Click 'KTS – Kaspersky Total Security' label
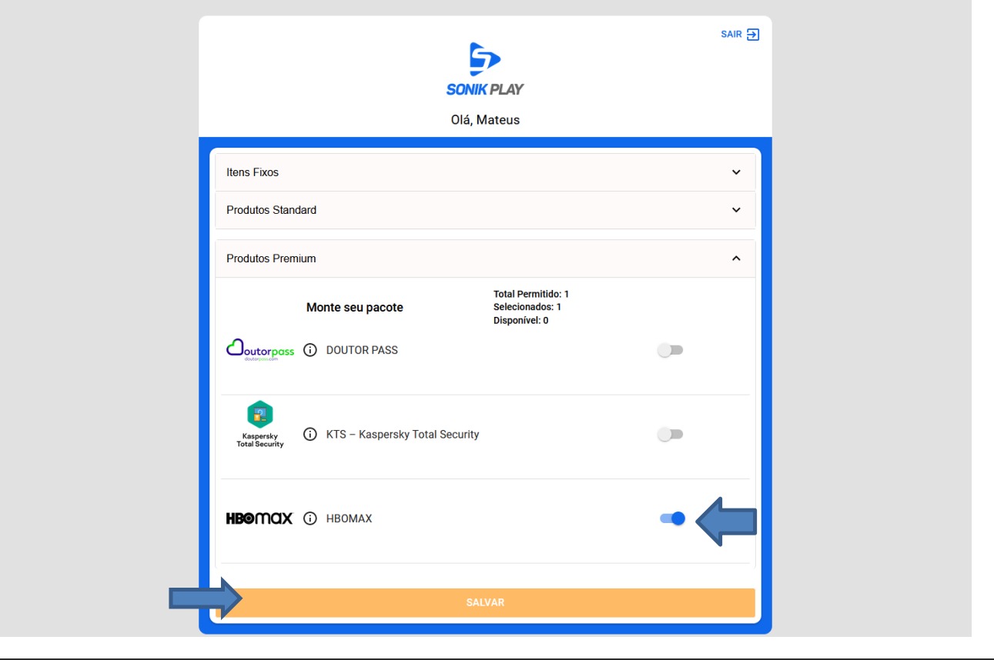The height and width of the screenshot is (660, 994). (403, 435)
